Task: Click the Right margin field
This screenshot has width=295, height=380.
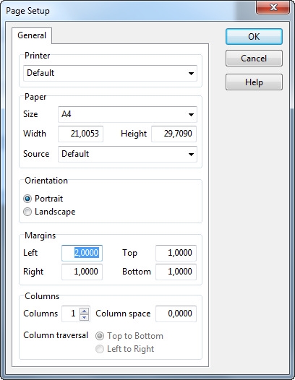Action: [x=82, y=272]
